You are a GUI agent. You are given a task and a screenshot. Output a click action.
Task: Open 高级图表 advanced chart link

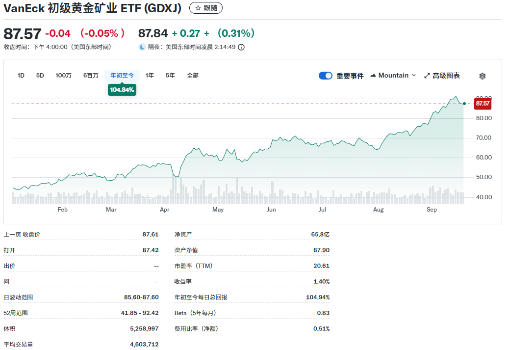click(x=442, y=76)
